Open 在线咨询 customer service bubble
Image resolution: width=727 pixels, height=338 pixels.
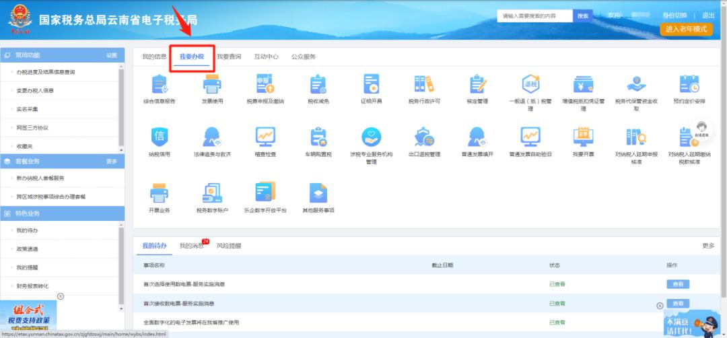(x=701, y=129)
